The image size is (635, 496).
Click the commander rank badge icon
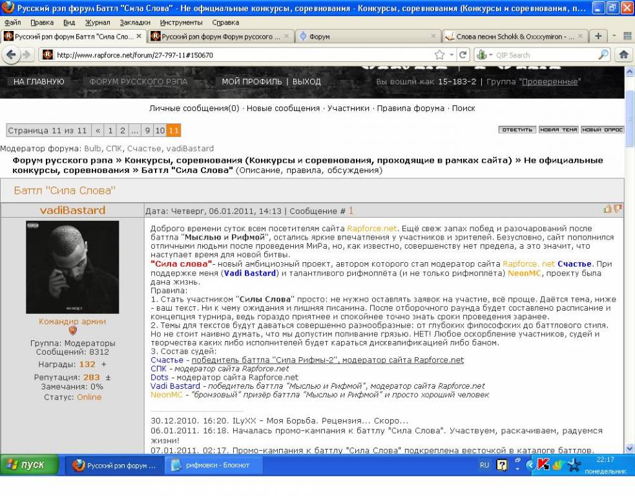[72, 331]
